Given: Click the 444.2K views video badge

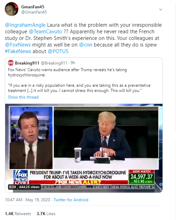Looking at the screenshot, I should point(29,187).
